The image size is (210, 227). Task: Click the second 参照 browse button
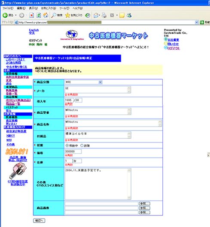pyautogui.click(x=144, y=208)
